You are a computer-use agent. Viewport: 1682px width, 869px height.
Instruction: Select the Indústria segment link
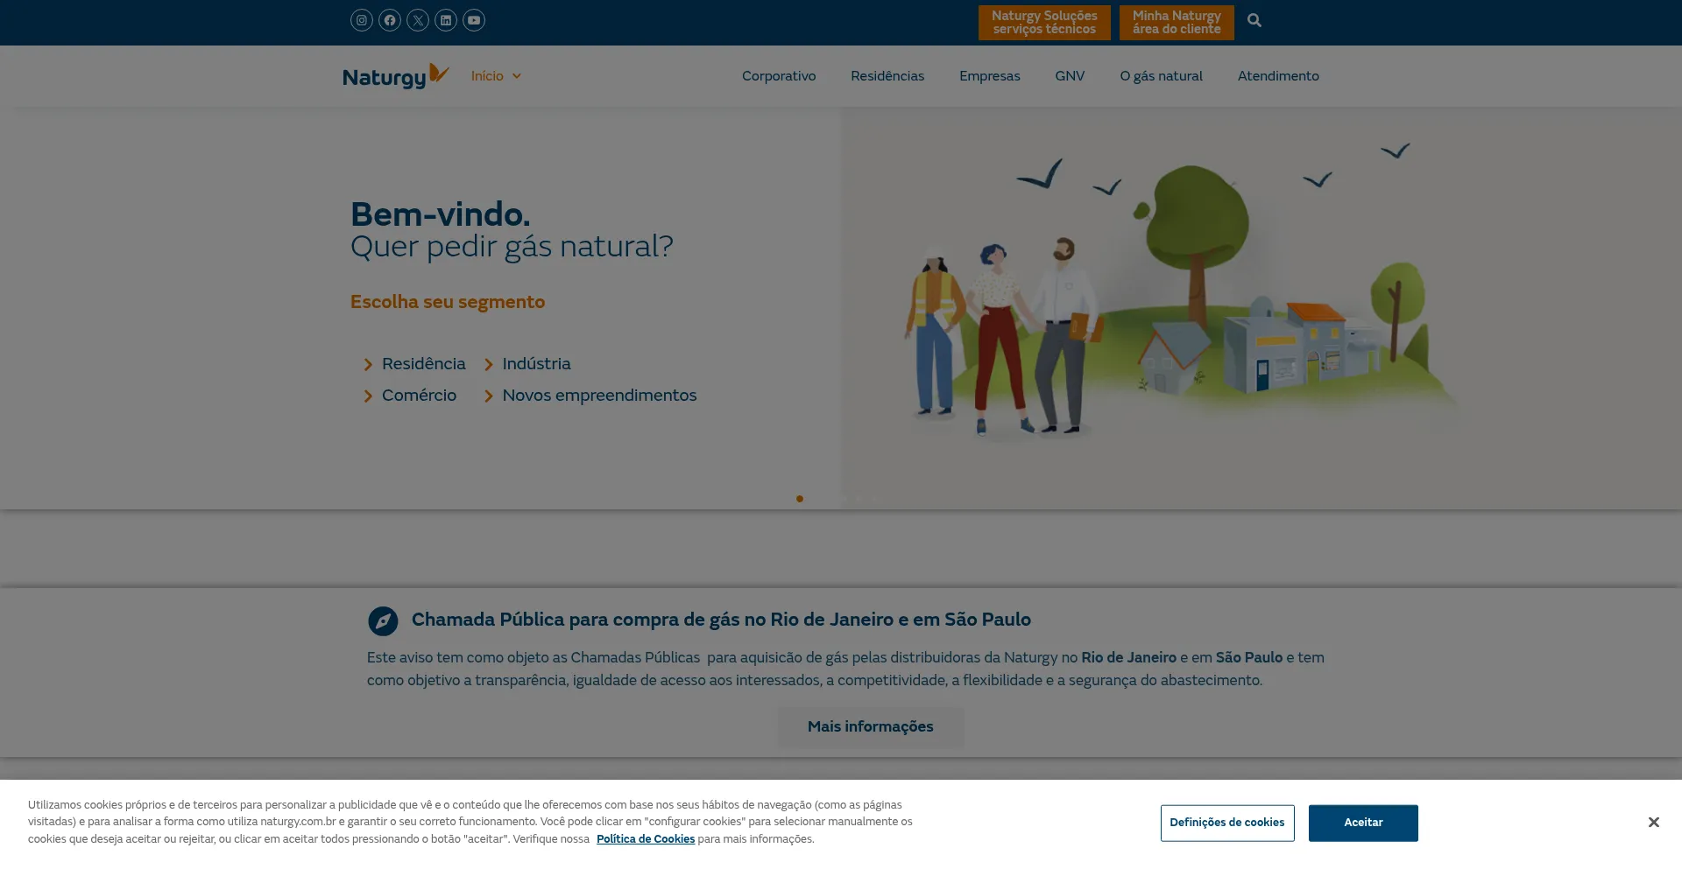536,364
